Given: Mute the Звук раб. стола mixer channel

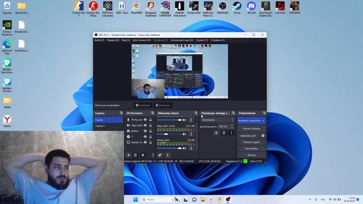Looking at the screenshot, I should click(184, 134).
